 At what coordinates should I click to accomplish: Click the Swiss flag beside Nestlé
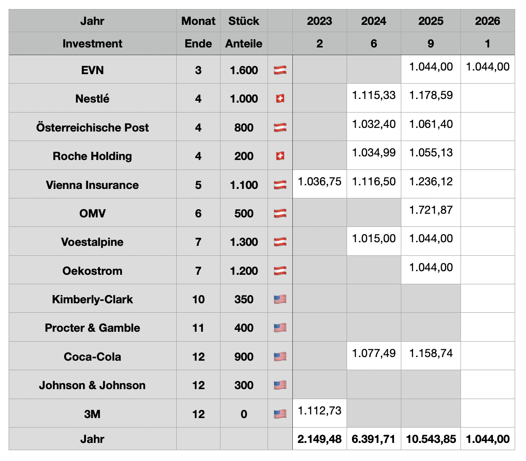(x=280, y=99)
